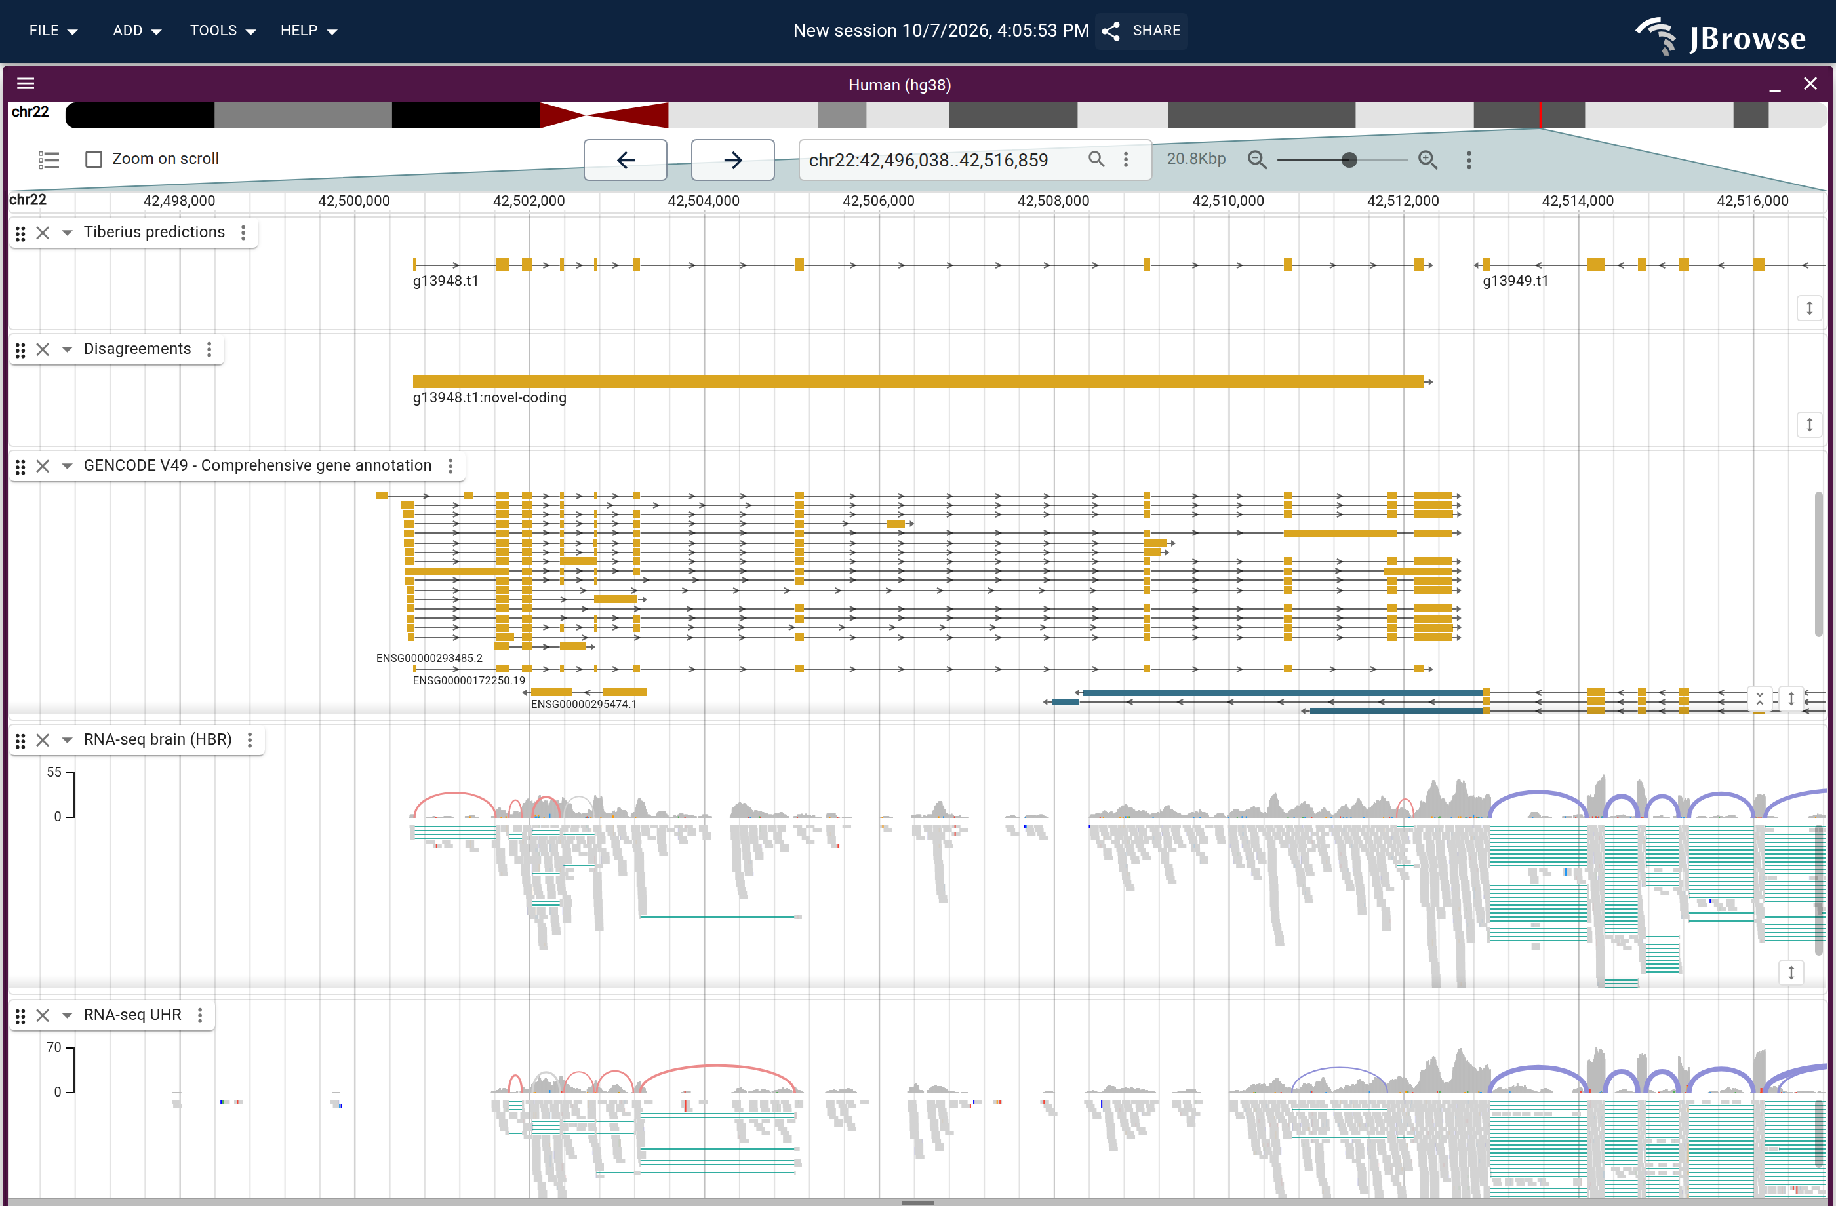Open GENCODE V49 track menu dots

[x=450, y=466]
